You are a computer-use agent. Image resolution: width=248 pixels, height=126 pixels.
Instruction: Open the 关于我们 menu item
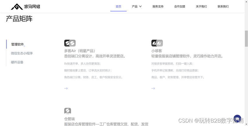[201, 7]
